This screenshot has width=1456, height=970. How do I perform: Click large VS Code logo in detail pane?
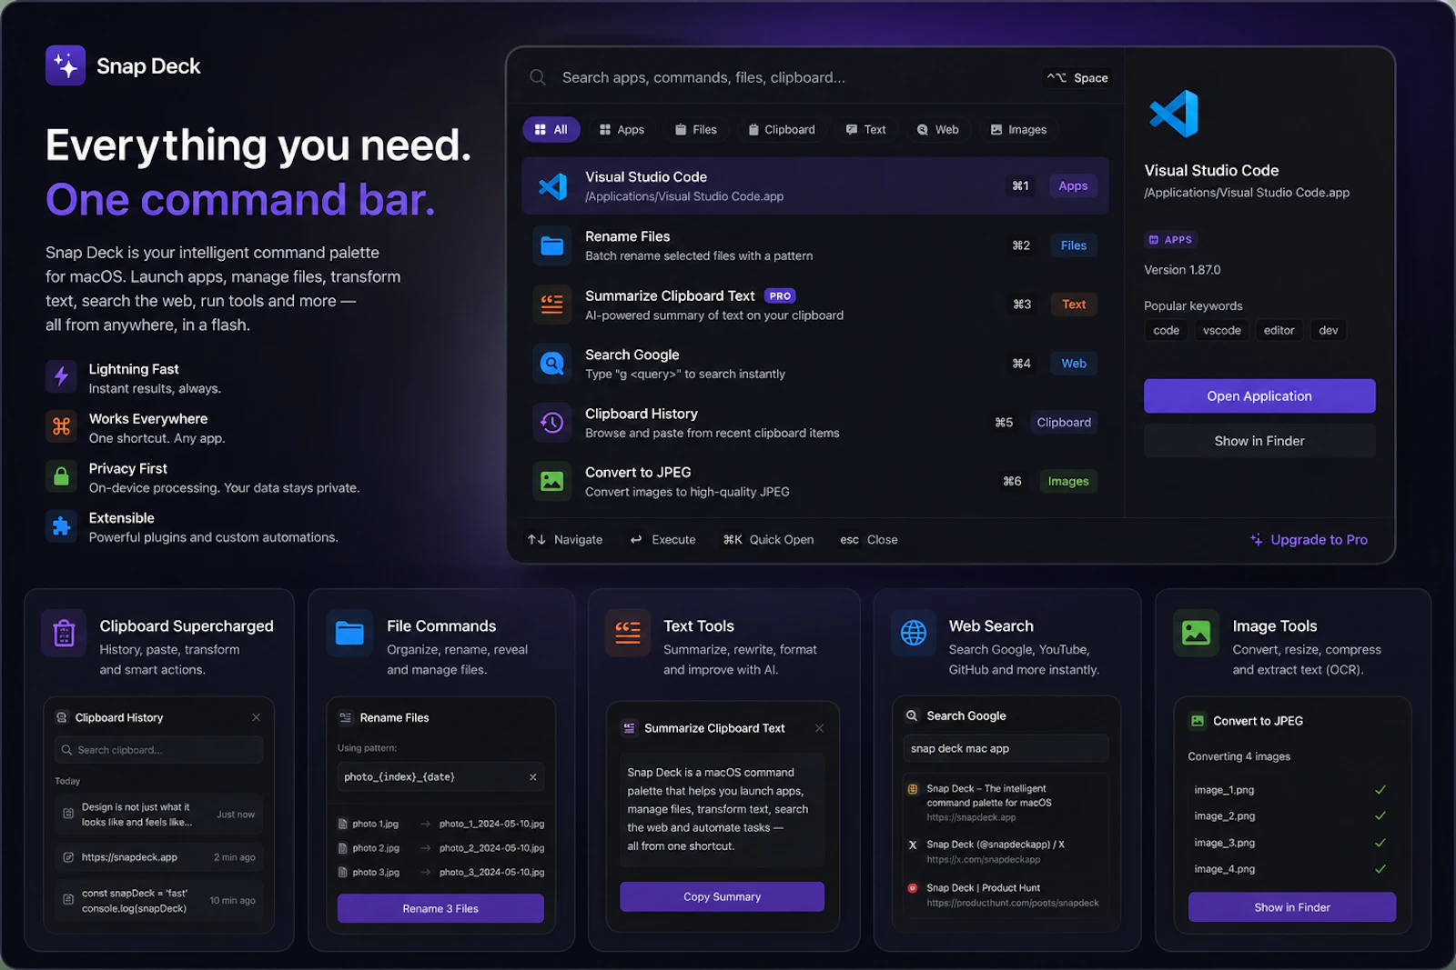click(1174, 114)
